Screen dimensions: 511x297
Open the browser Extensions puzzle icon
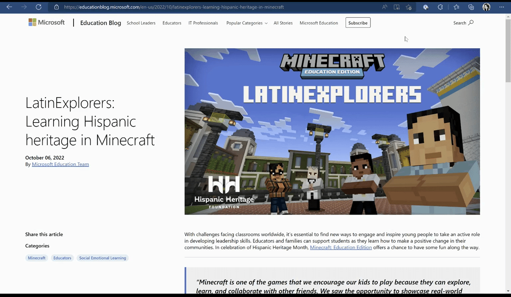(440, 7)
